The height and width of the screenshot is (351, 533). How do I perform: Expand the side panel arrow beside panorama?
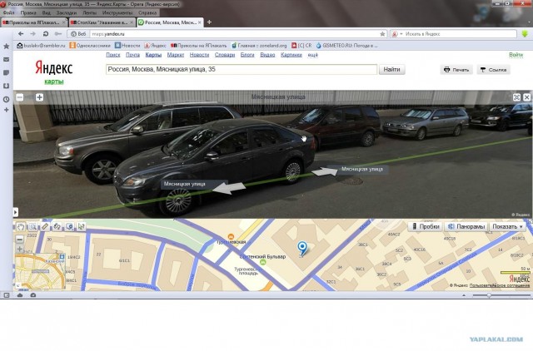point(15,212)
